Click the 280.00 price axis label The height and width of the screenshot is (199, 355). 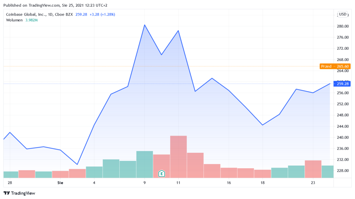(x=343, y=26)
